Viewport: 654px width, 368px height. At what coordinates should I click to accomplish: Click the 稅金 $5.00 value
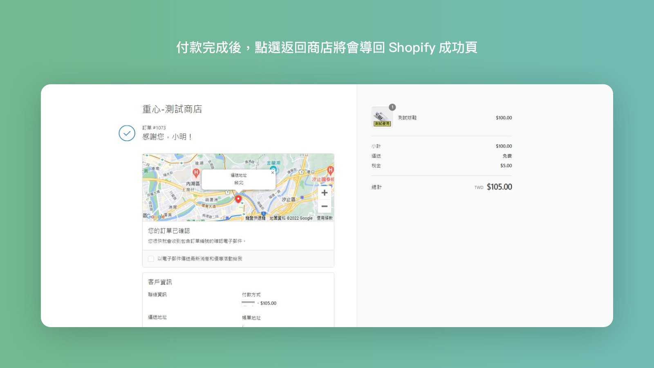coord(506,166)
